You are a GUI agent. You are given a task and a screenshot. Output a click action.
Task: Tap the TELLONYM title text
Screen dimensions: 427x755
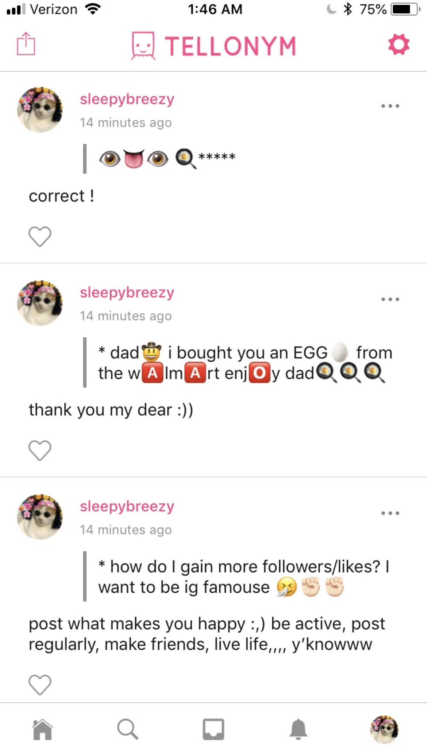pos(230,46)
